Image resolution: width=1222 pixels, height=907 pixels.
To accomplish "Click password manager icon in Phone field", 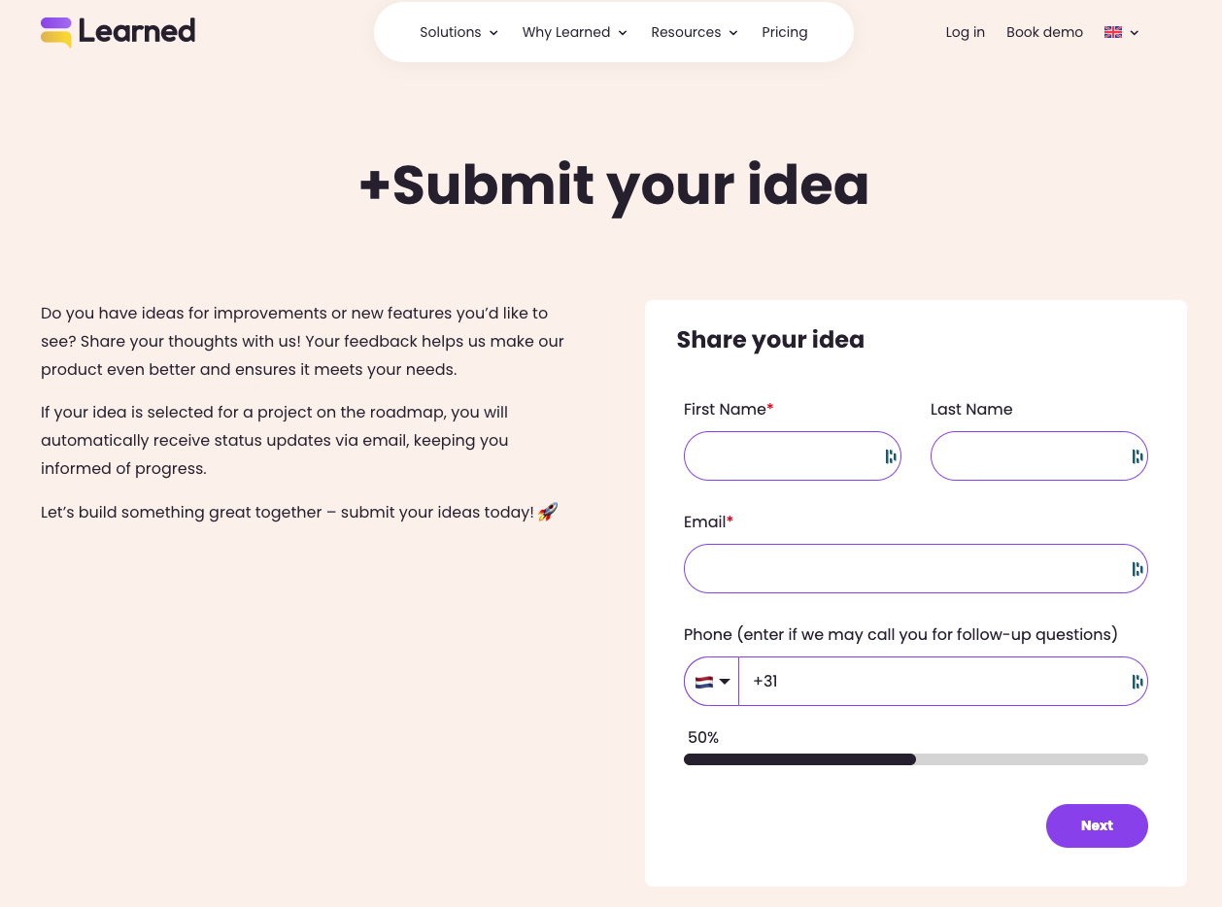I will [1137, 682].
